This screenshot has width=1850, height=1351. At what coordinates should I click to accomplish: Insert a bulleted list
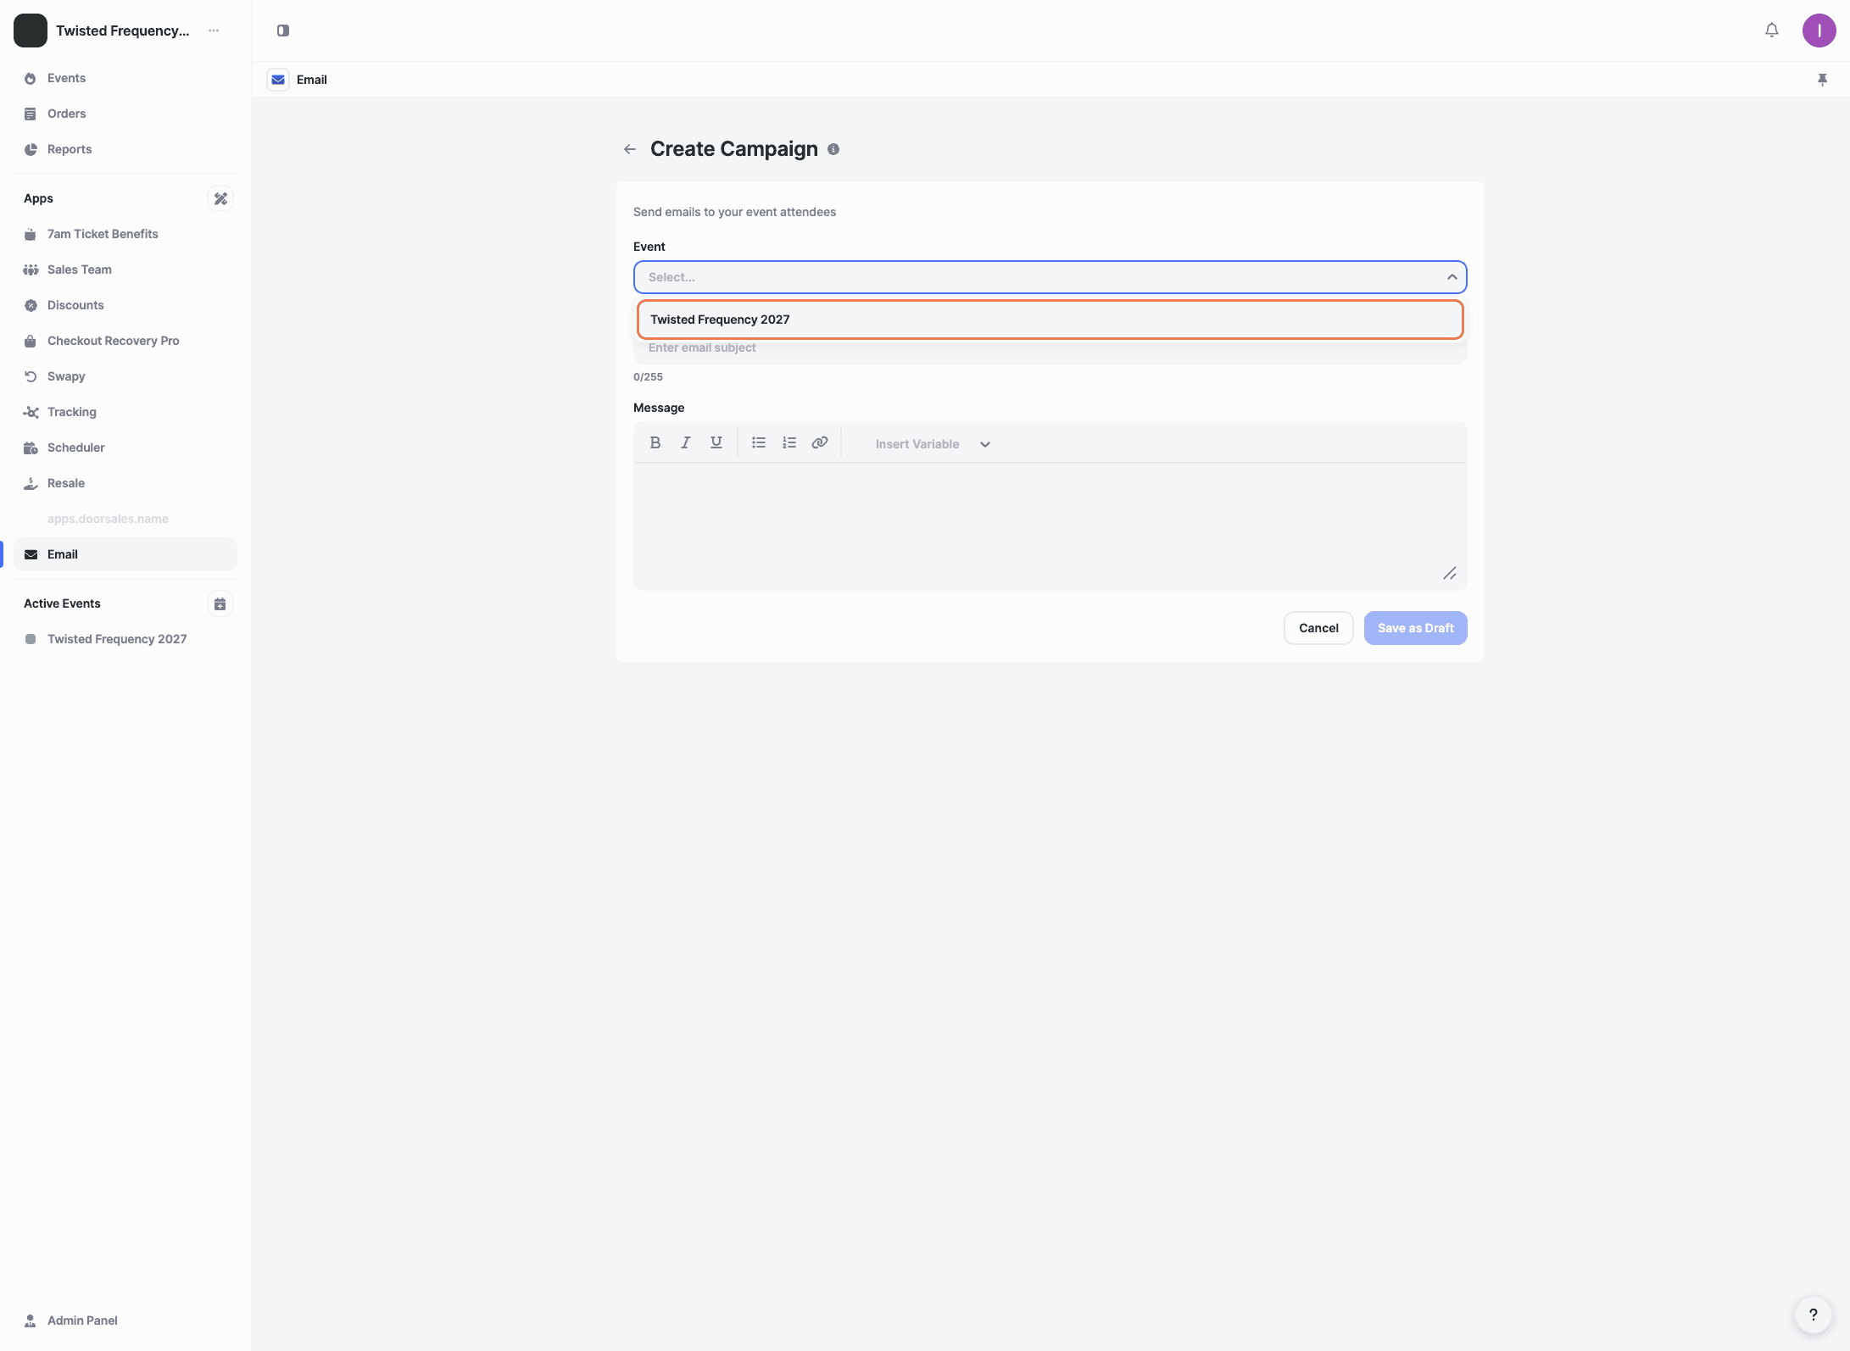tap(758, 442)
